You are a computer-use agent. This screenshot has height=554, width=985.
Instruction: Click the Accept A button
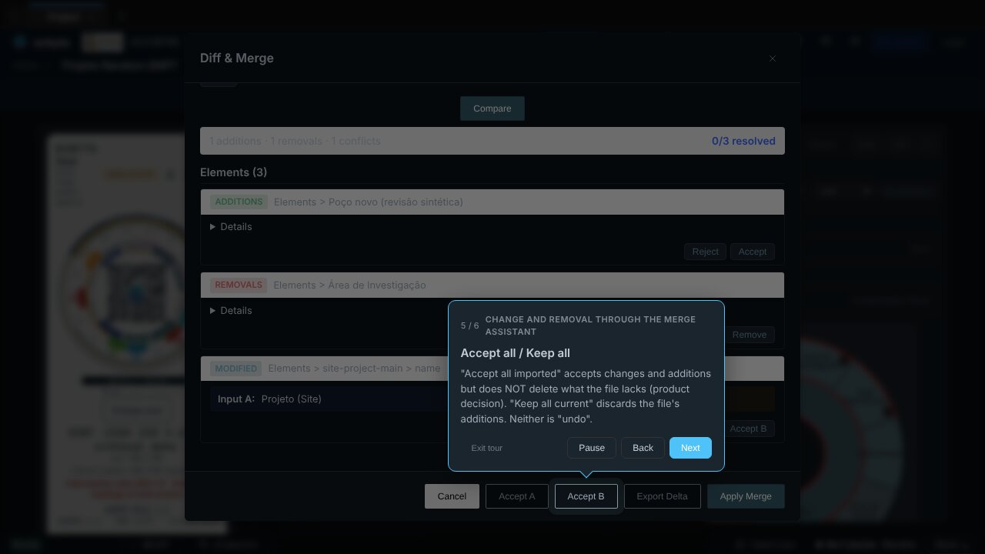[516, 496]
